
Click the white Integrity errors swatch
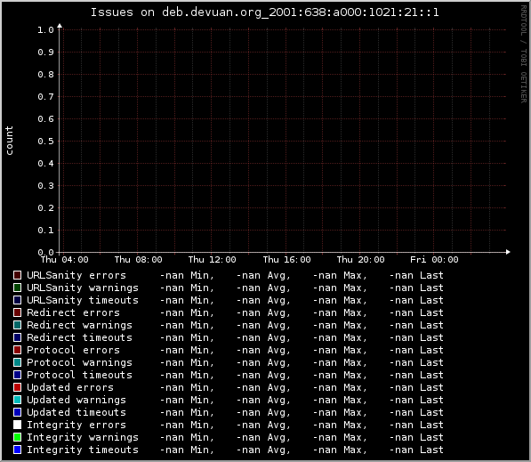[x=17, y=425]
